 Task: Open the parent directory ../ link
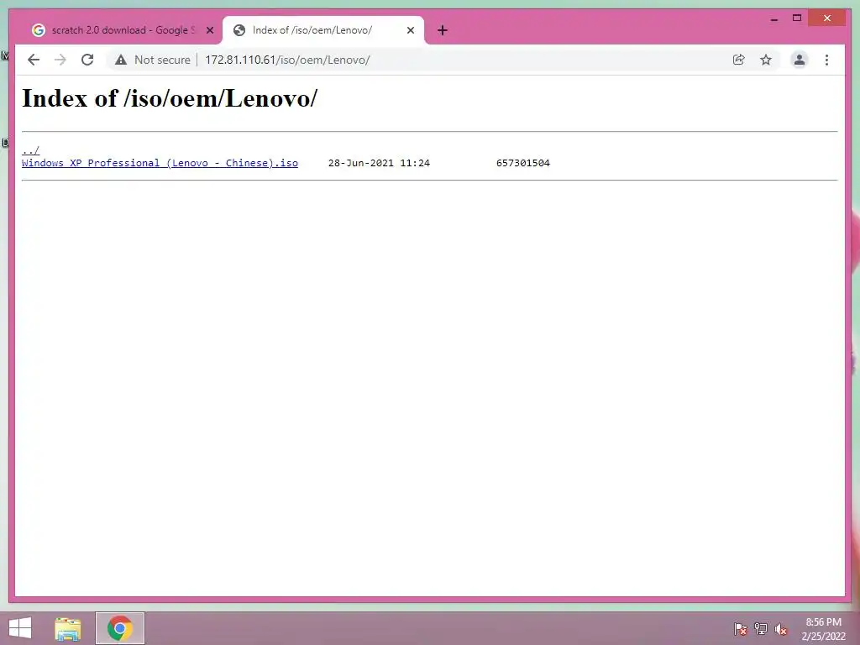point(31,150)
